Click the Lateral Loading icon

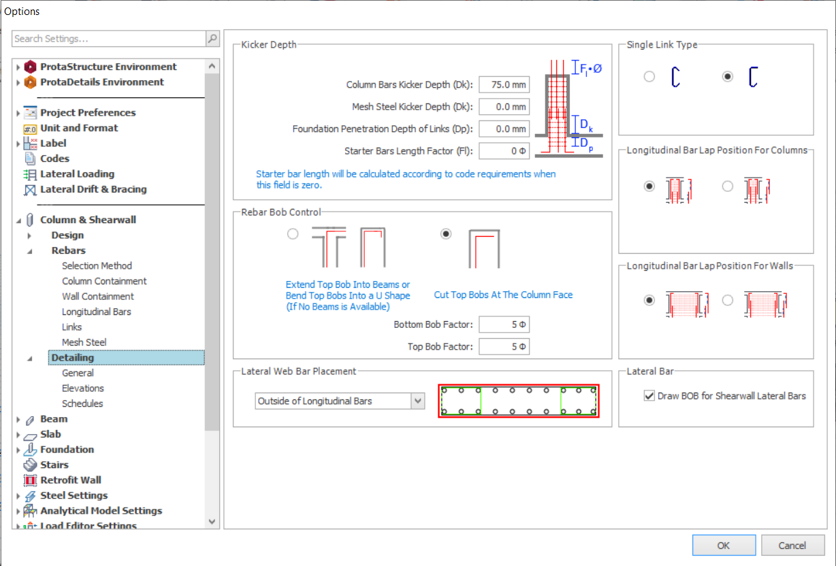pos(30,174)
